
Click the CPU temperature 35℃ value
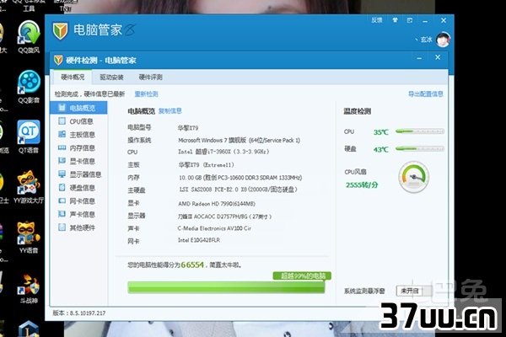click(381, 132)
